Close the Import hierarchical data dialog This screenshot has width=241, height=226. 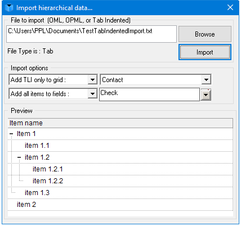coord(230,7)
